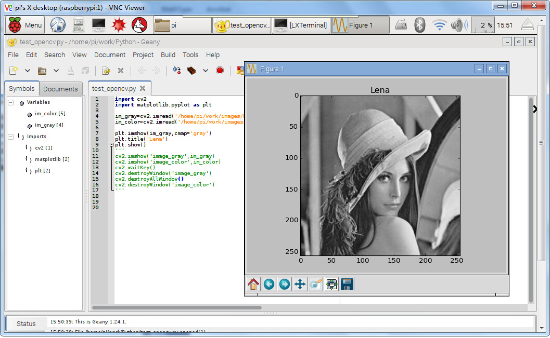Open the View menu
The height and width of the screenshot is (338, 550).
pos(79,55)
